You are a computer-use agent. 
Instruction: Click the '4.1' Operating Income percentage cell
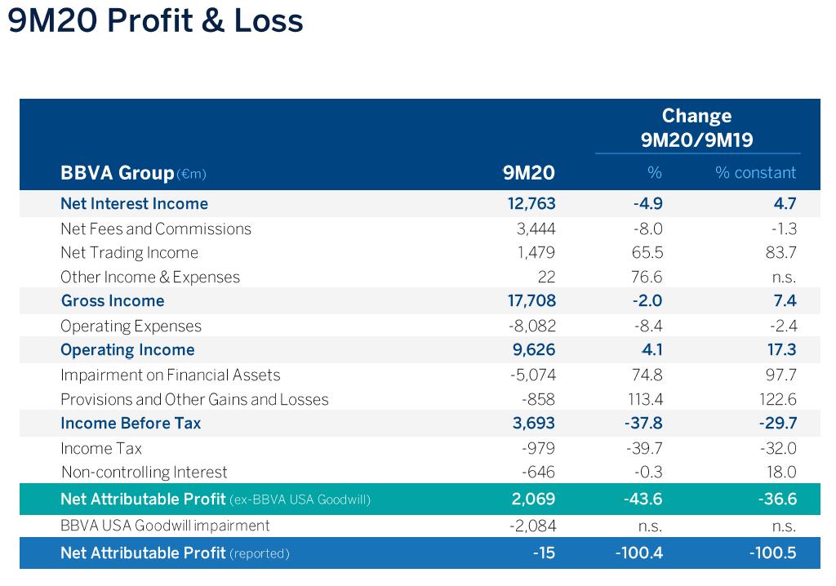pyautogui.click(x=652, y=350)
